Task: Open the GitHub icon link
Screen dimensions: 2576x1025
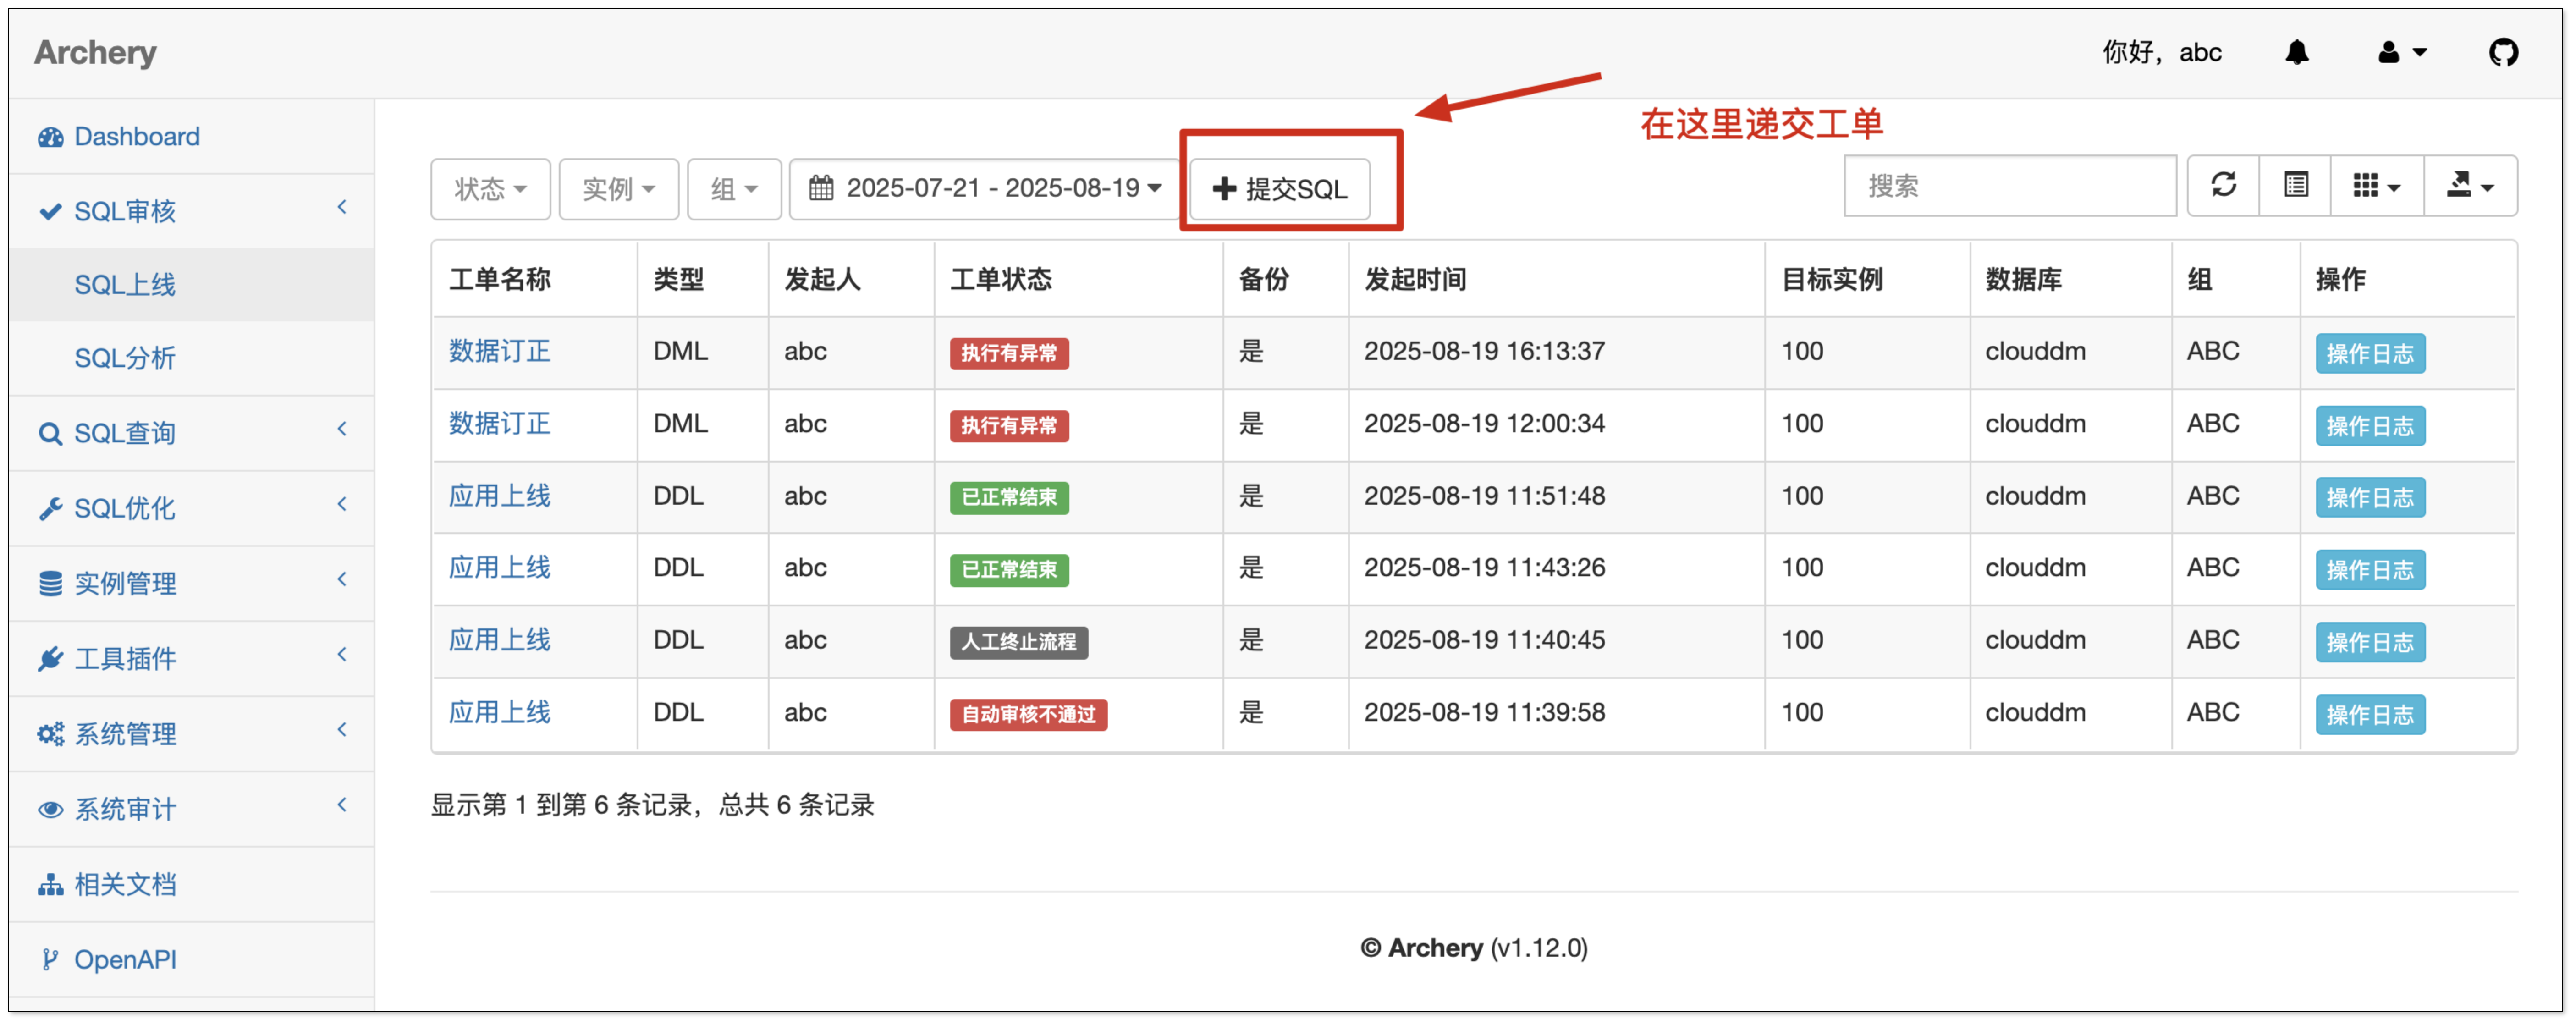Action: [2502, 52]
